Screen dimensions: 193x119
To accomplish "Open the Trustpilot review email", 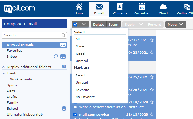I will (x=111, y=107).
